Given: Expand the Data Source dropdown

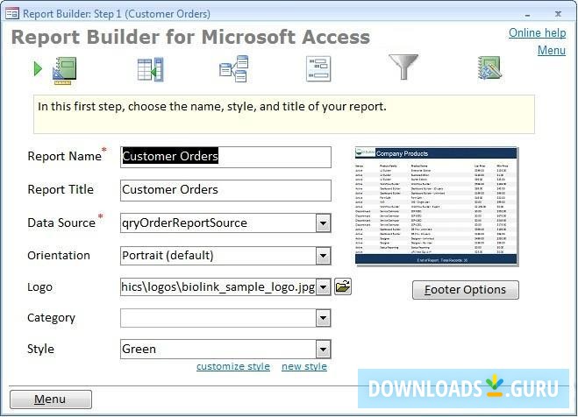Looking at the screenshot, I should (x=323, y=223).
